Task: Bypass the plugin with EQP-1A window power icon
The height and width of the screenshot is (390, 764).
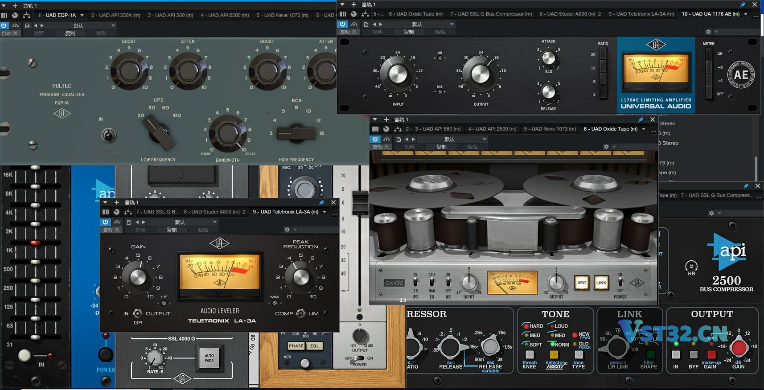Action: (4, 25)
